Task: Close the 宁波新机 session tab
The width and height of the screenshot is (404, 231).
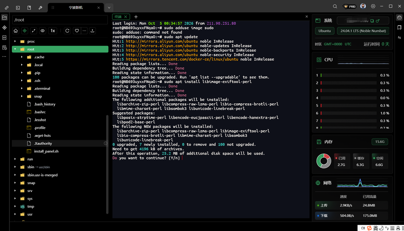Action: pos(98,8)
